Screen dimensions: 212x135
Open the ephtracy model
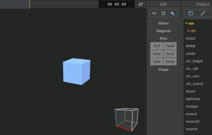193,99
